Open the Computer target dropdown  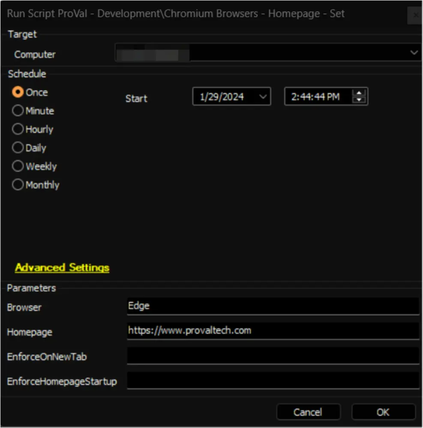tap(414, 52)
